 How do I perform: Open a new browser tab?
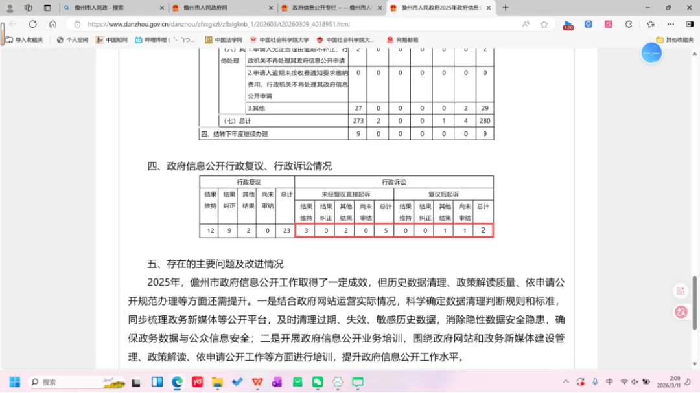coord(506,8)
